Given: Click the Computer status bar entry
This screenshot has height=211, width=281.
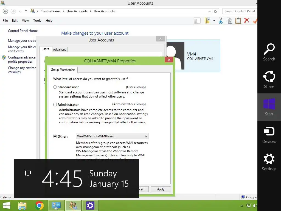Looking at the screenshot, I should 249,197.
